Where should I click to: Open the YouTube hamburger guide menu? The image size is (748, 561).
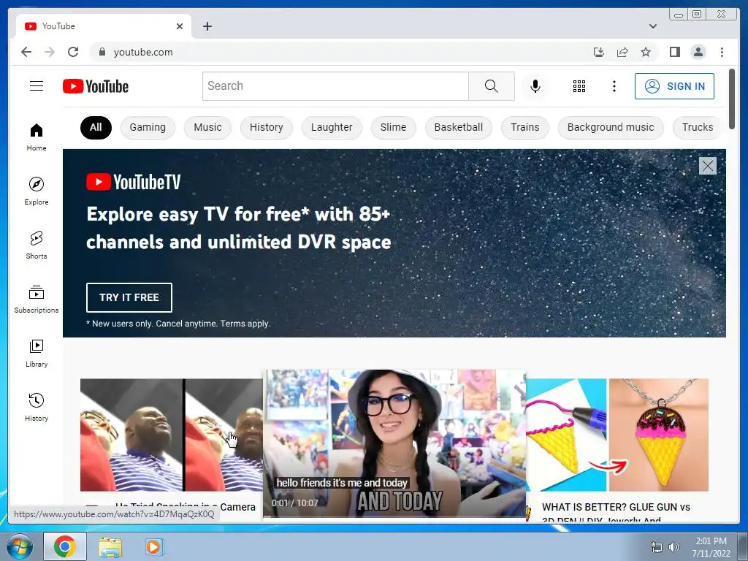pyautogui.click(x=37, y=86)
